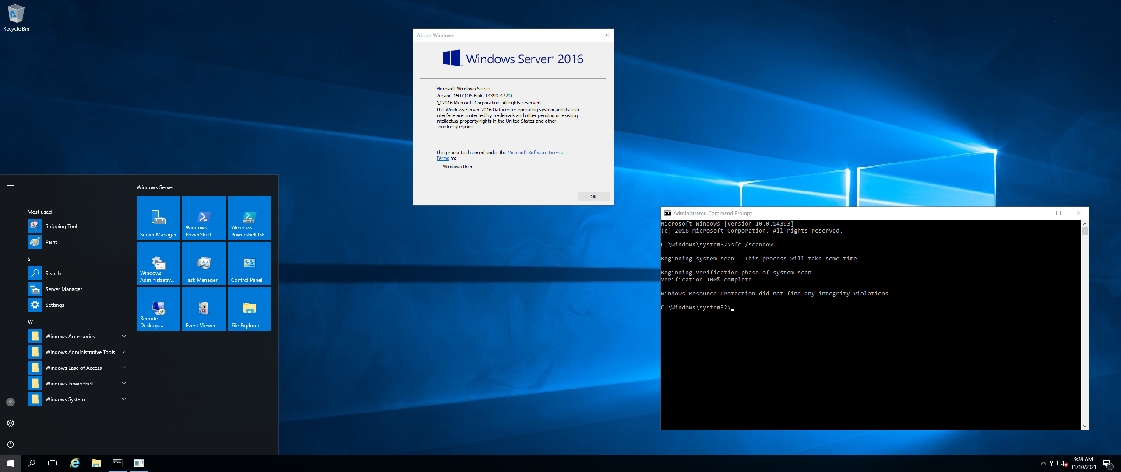This screenshot has width=1121, height=472.
Task: Show hidden system tray icons
Action: coord(1043,463)
